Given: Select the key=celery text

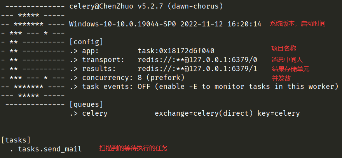Looking at the screenshot, I should pyautogui.click(x=279, y=113).
